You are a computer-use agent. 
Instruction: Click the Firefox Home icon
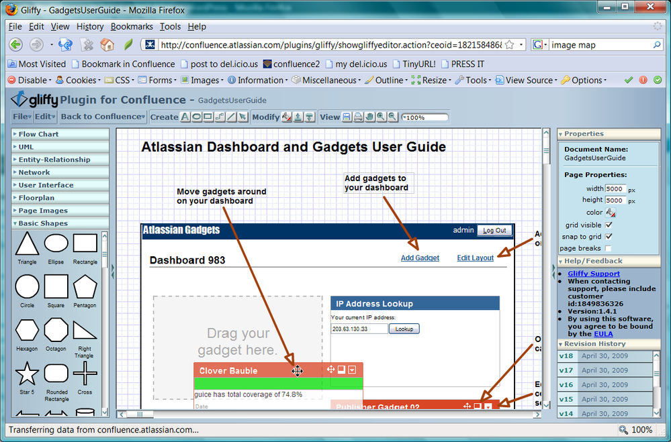(x=107, y=44)
